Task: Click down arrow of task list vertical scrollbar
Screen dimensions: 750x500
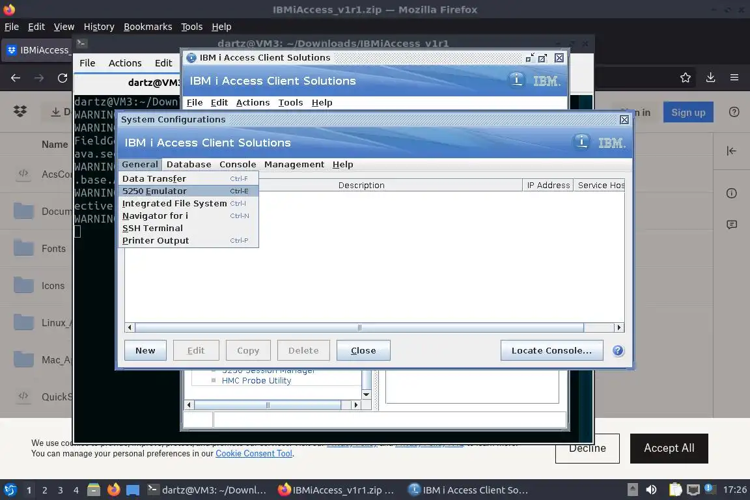Action: click(x=367, y=395)
